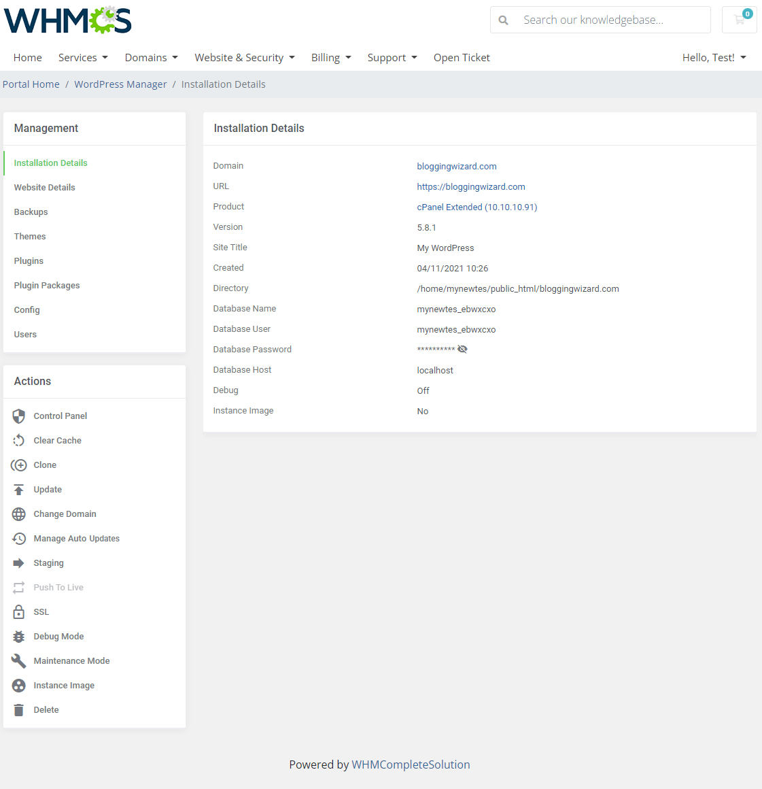This screenshot has height=789, width=762.
Task: Click the WHMCS logo
Action: tap(68, 20)
